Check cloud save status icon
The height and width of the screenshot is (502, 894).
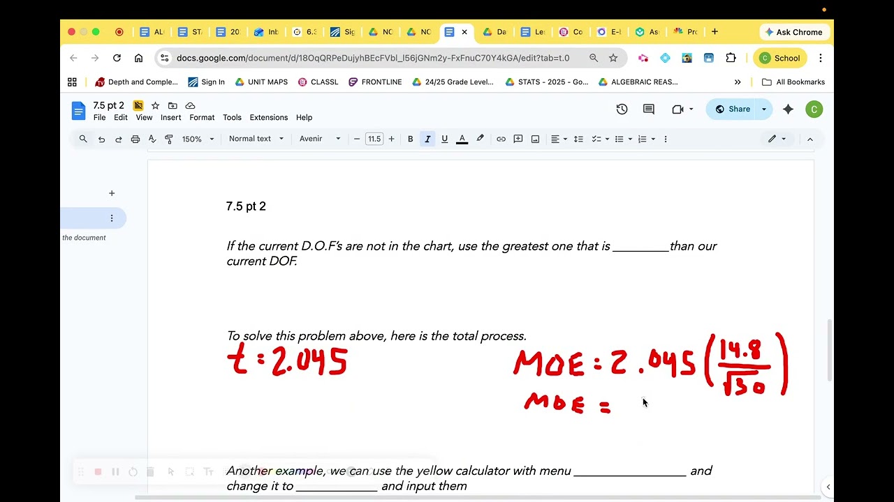click(190, 106)
